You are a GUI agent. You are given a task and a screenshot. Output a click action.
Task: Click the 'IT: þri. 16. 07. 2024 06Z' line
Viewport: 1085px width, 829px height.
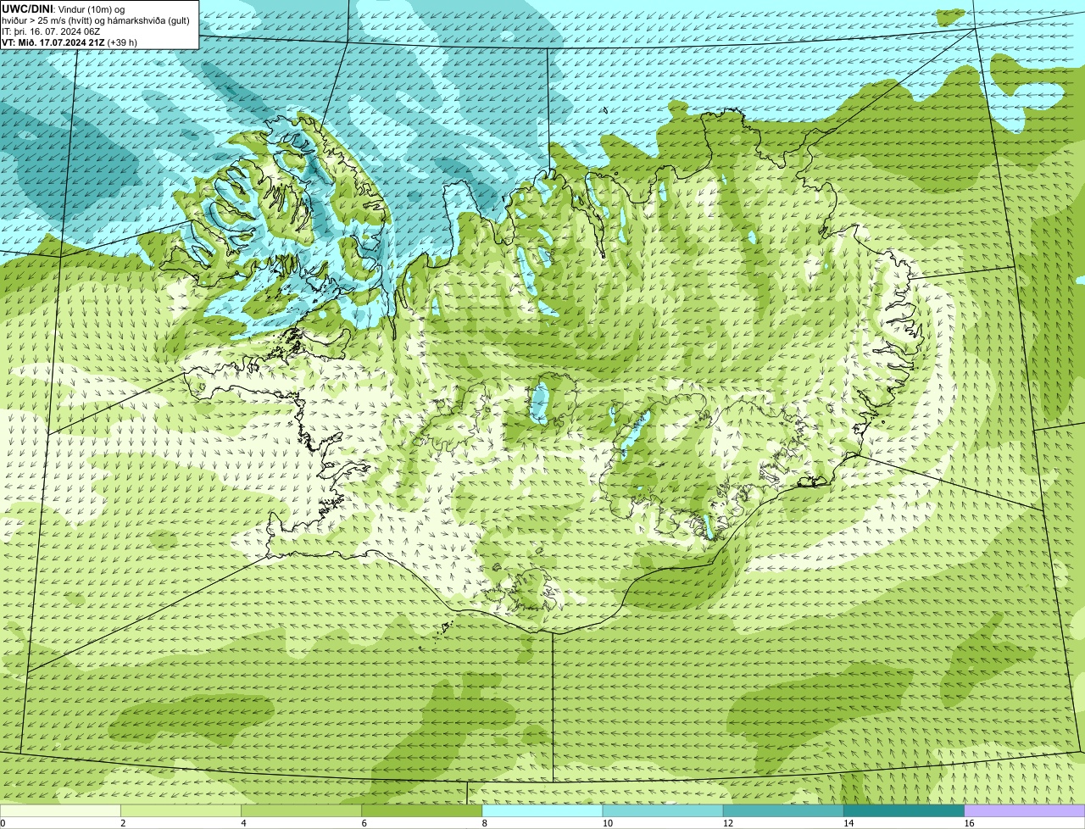coord(51,31)
